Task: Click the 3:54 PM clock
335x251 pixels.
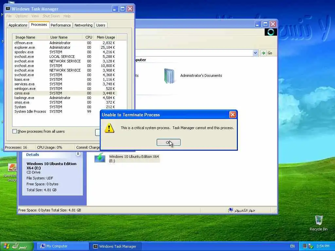Action: [x=323, y=246]
